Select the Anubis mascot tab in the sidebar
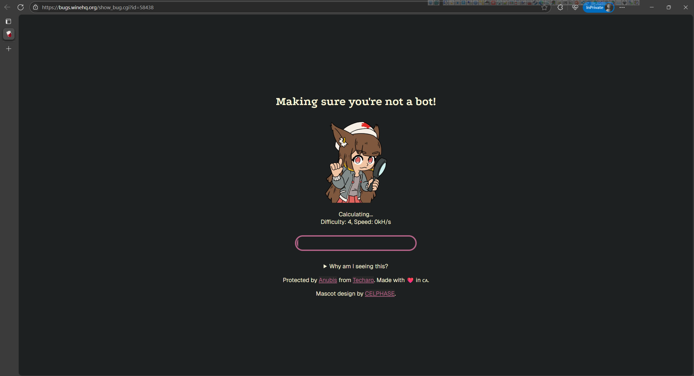Screen dimensions: 694x376 tap(9, 34)
